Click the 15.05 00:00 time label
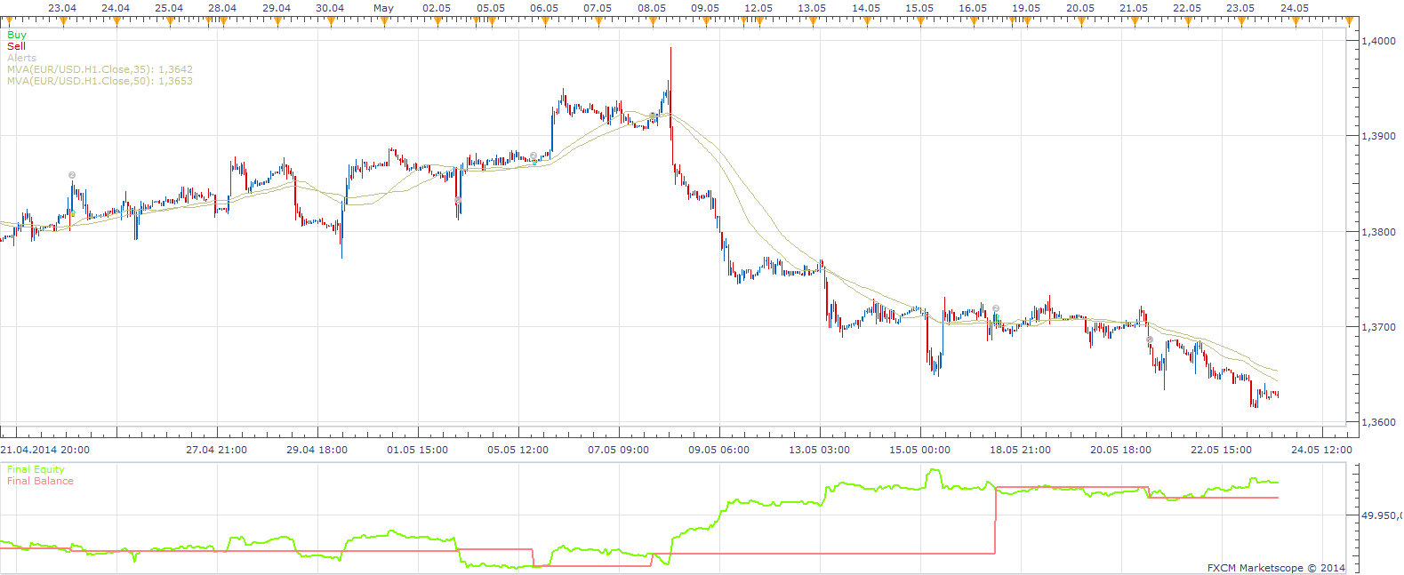 (919, 450)
